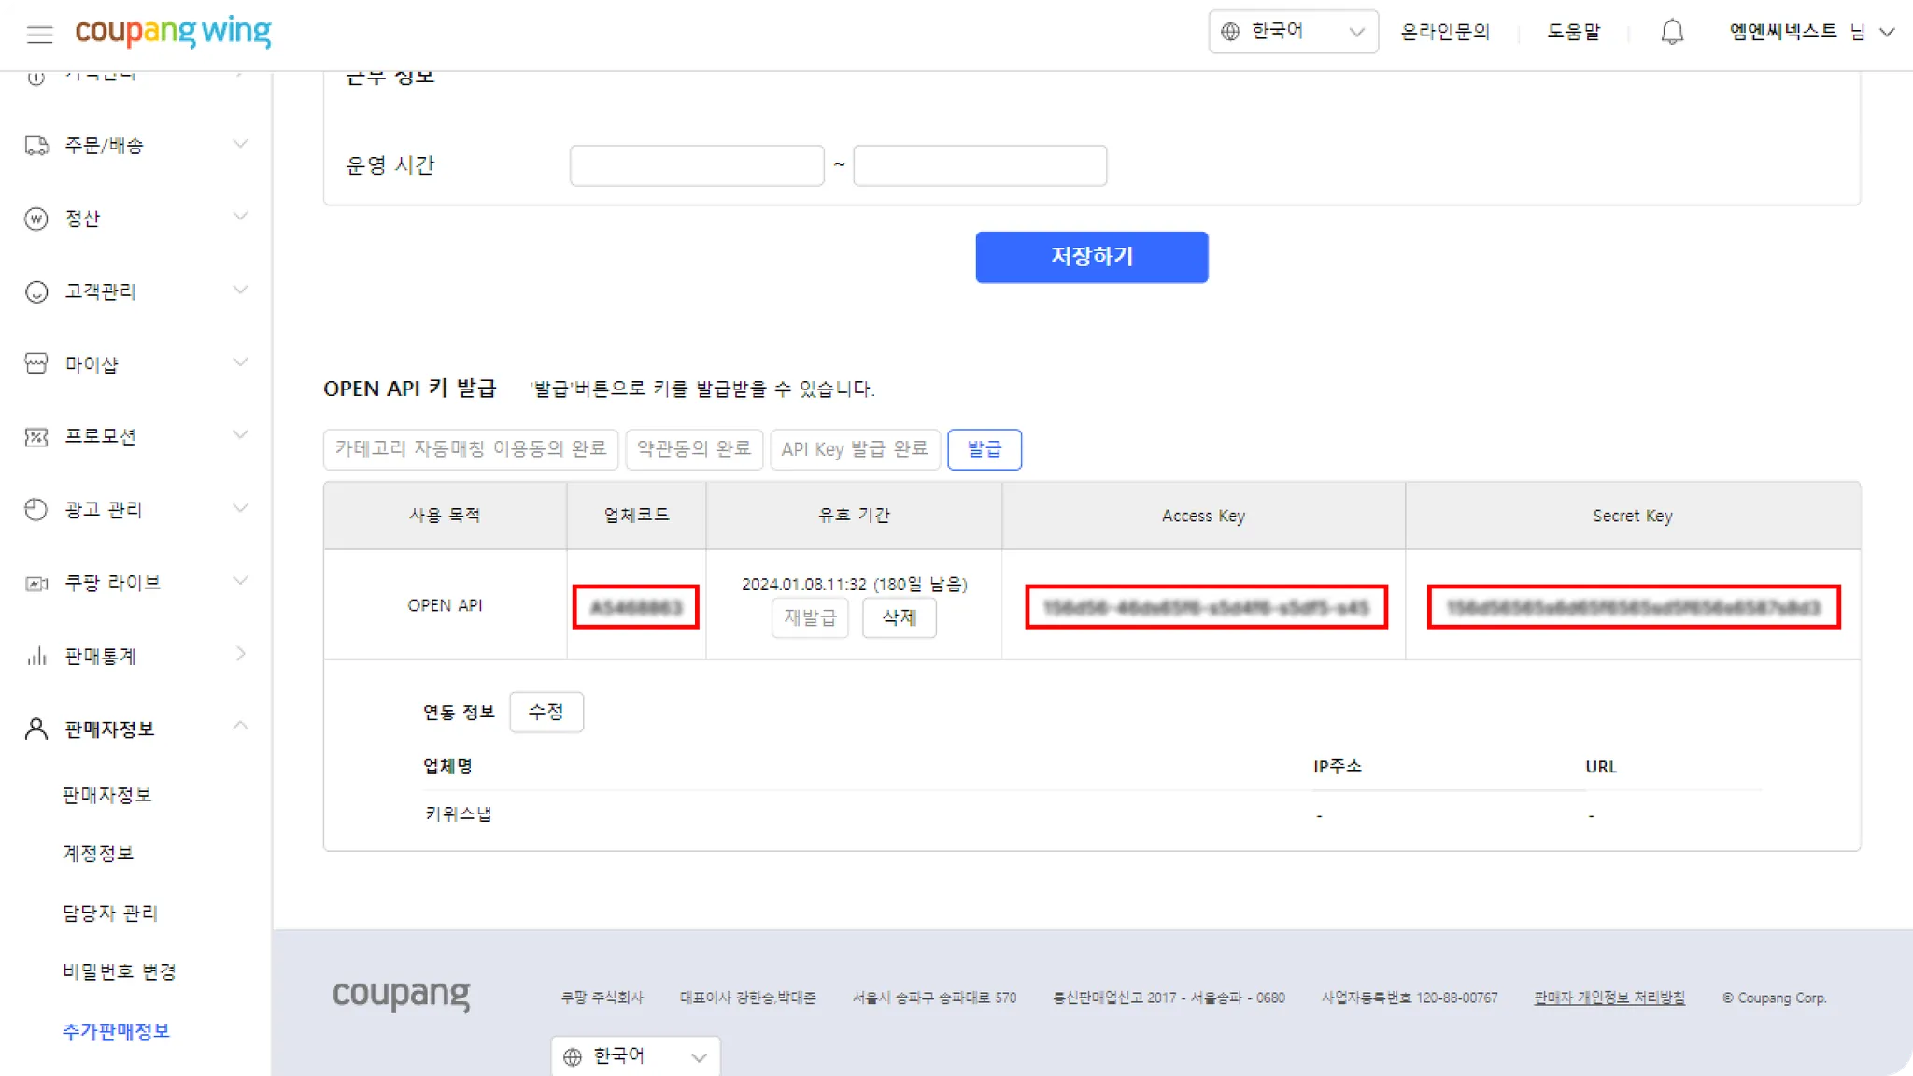Click the delivery truck icon for 주문/배송
Viewport: 1913px width, 1076px height.
click(36, 146)
